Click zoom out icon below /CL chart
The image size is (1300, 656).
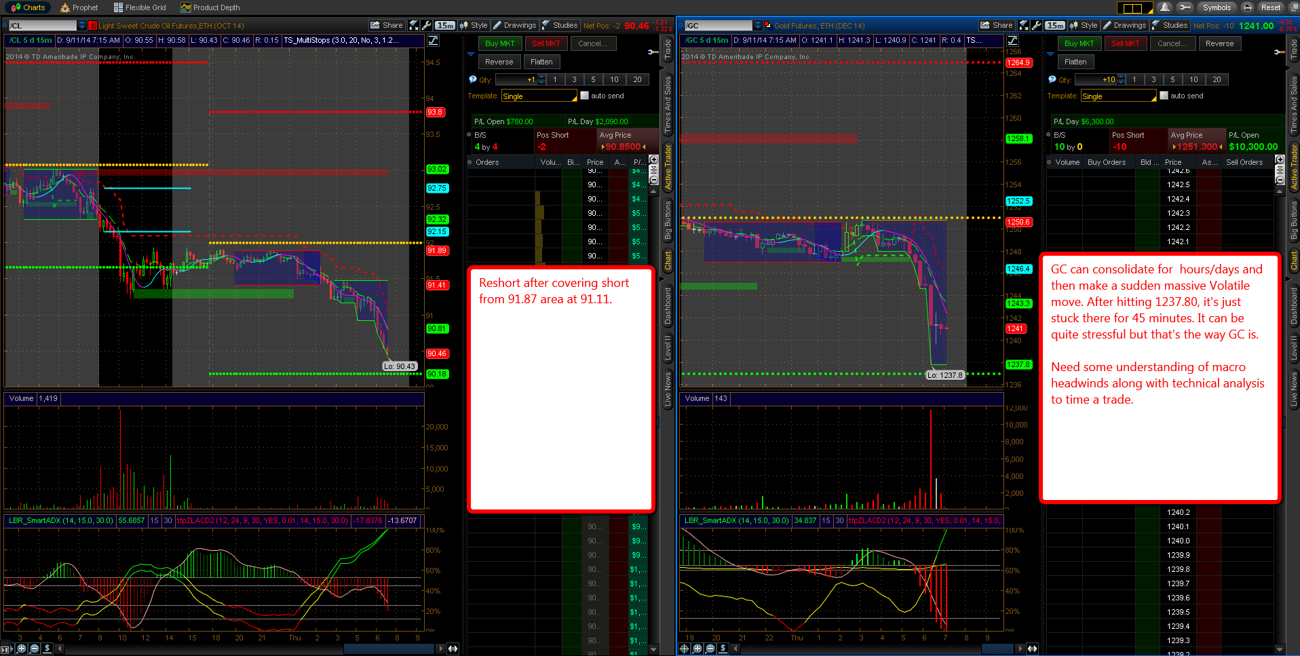35,649
